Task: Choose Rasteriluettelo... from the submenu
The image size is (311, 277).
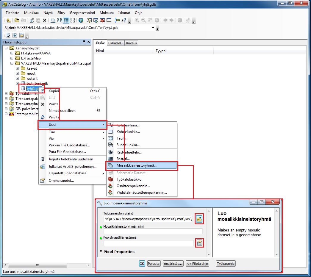Action: click(x=142, y=152)
